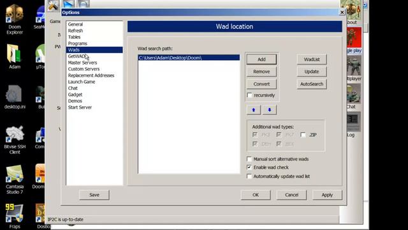Uncheck Enable wad check
This screenshot has width=408, height=230.
click(x=249, y=167)
